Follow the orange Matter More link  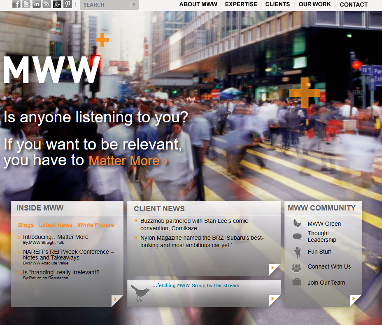coord(128,161)
